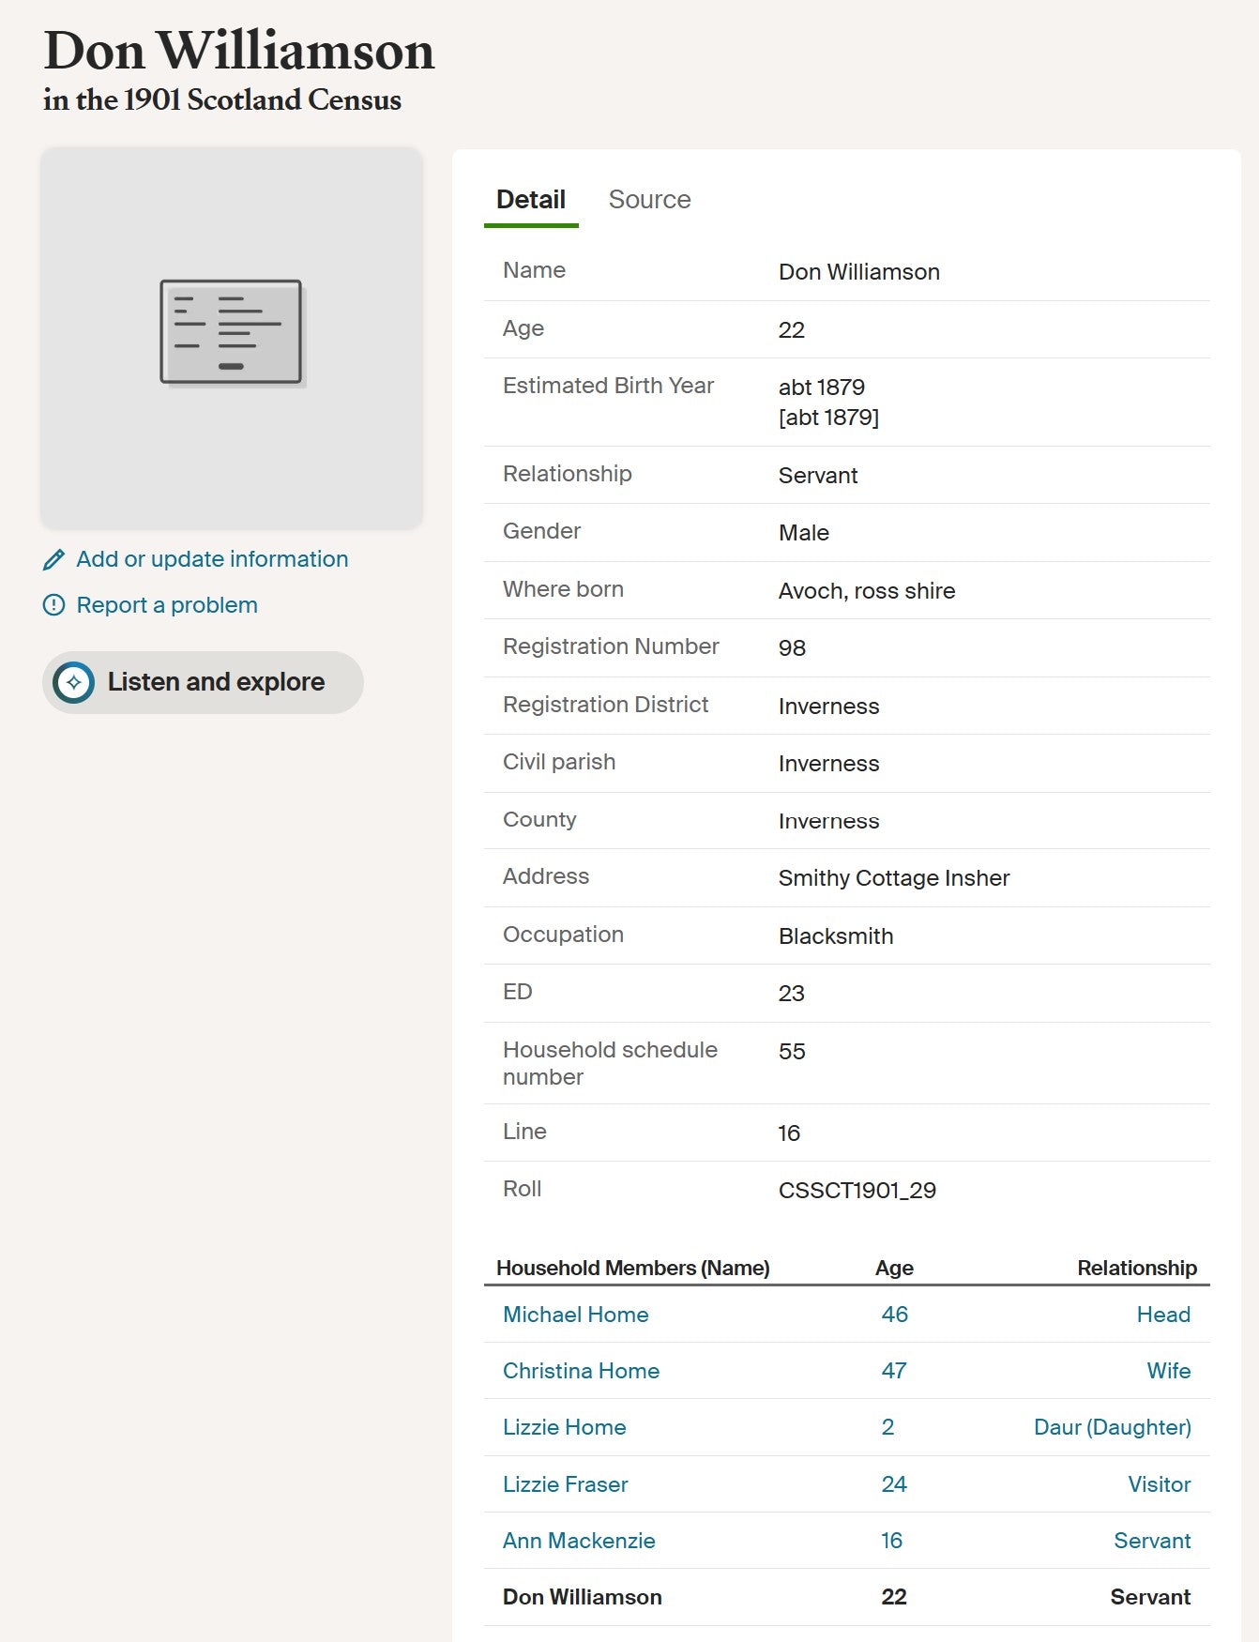
Task: Click Christina Home's Wife relationship link
Action: pyautogui.click(x=1169, y=1371)
